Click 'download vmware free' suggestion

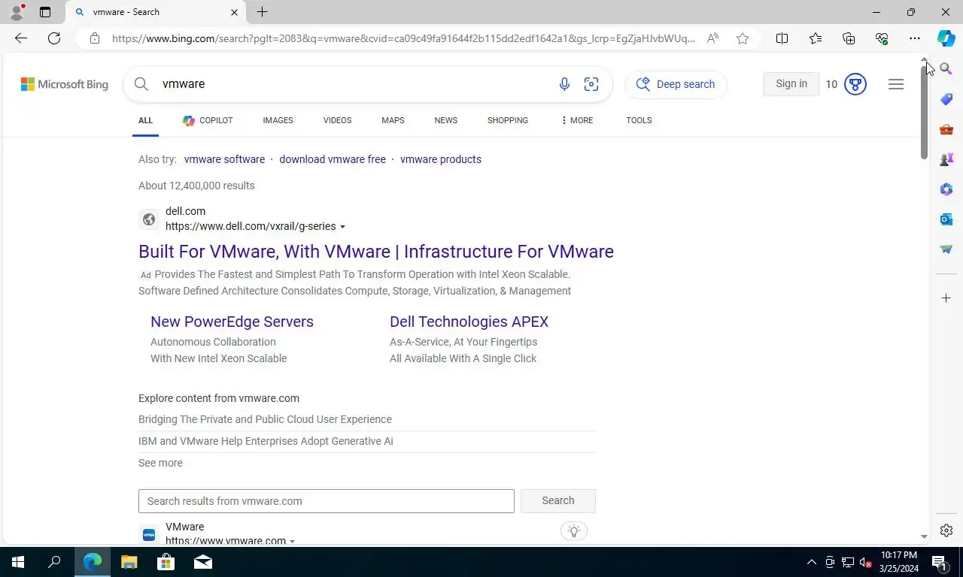tap(333, 159)
